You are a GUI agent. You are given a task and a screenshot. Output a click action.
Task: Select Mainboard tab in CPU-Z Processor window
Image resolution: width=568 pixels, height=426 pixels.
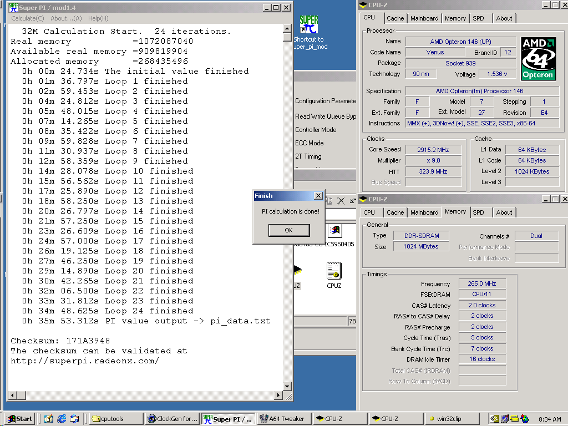point(424,18)
